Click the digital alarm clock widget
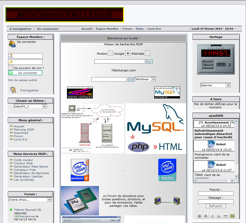 (216, 59)
